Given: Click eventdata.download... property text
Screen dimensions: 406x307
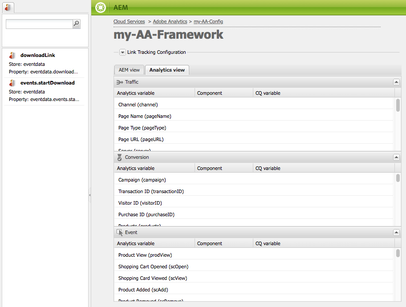Looking at the screenshot, I should coord(54,72).
